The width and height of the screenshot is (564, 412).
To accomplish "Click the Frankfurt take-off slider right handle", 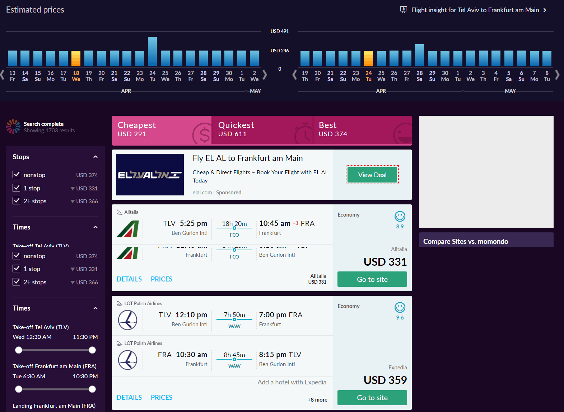I will pyautogui.click(x=92, y=389).
